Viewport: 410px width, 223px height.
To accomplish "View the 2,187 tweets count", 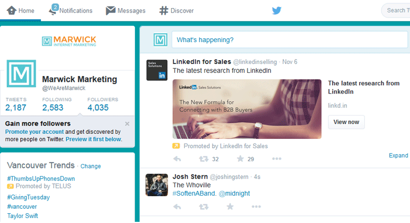I will click(16, 104).
